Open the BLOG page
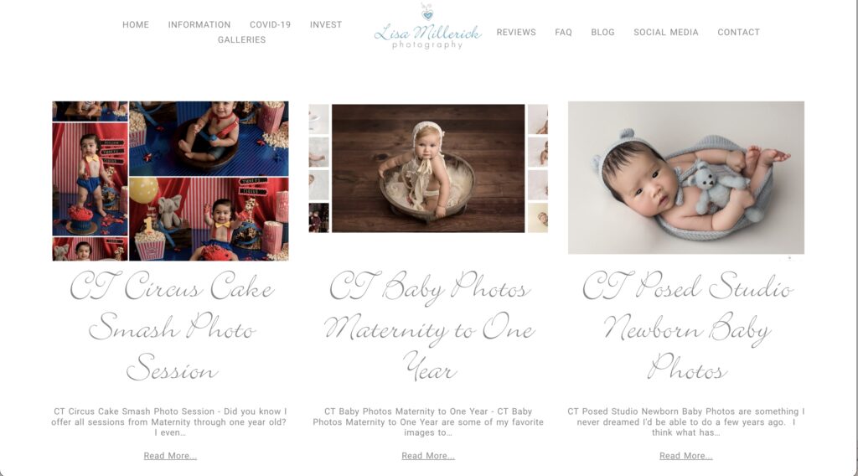 coord(603,33)
